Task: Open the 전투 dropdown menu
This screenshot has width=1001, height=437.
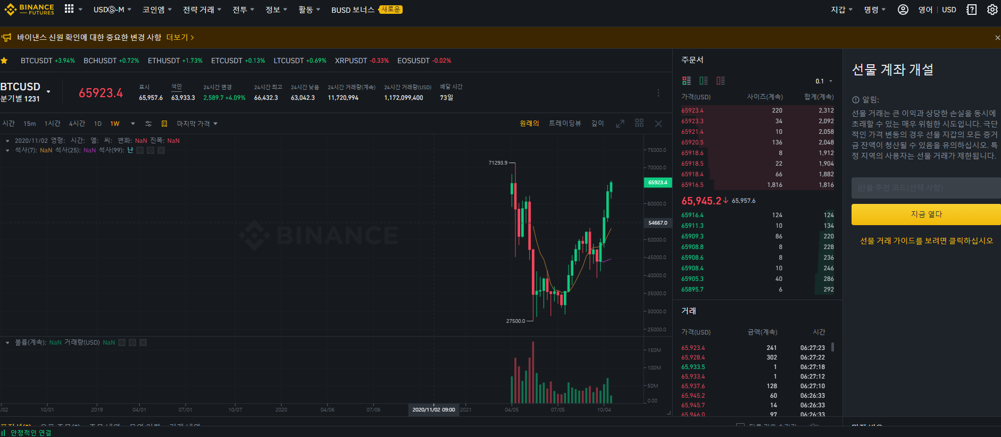Action: [x=243, y=10]
